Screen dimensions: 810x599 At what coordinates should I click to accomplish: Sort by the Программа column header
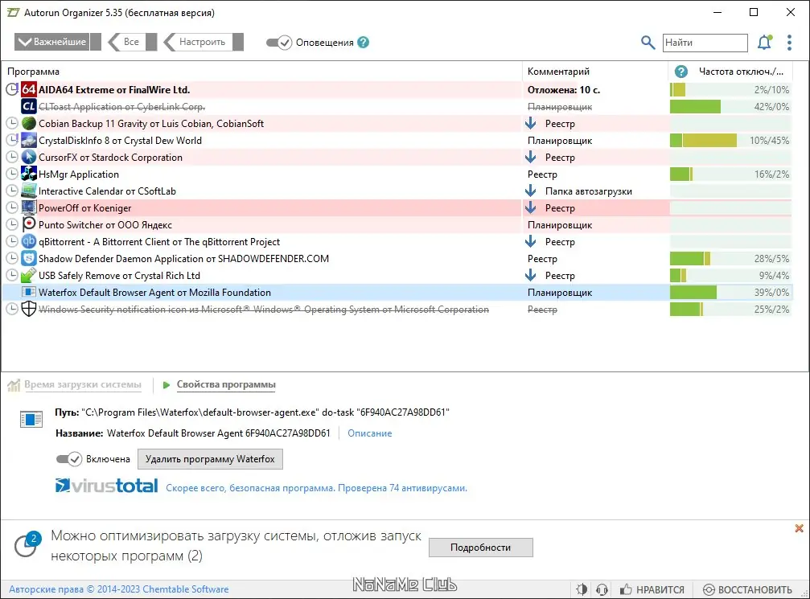[x=33, y=72]
